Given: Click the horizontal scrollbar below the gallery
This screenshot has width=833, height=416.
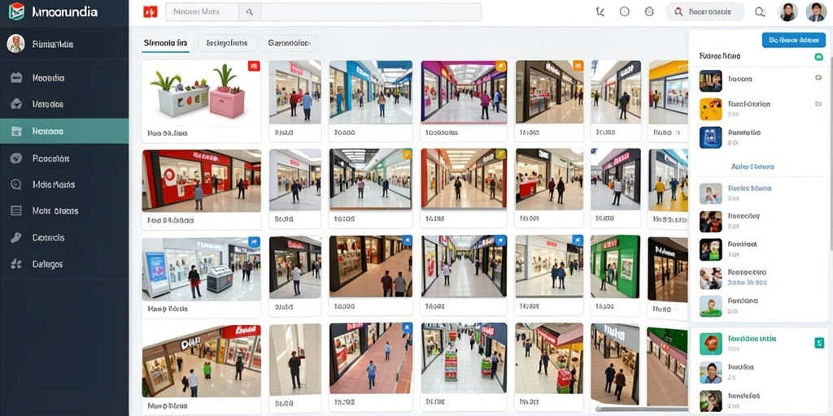Looking at the screenshot, I should pyautogui.click(x=643, y=409).
